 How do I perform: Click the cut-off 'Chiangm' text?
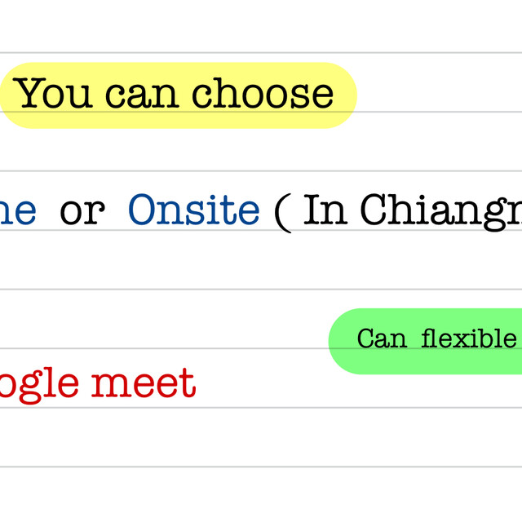440,212
